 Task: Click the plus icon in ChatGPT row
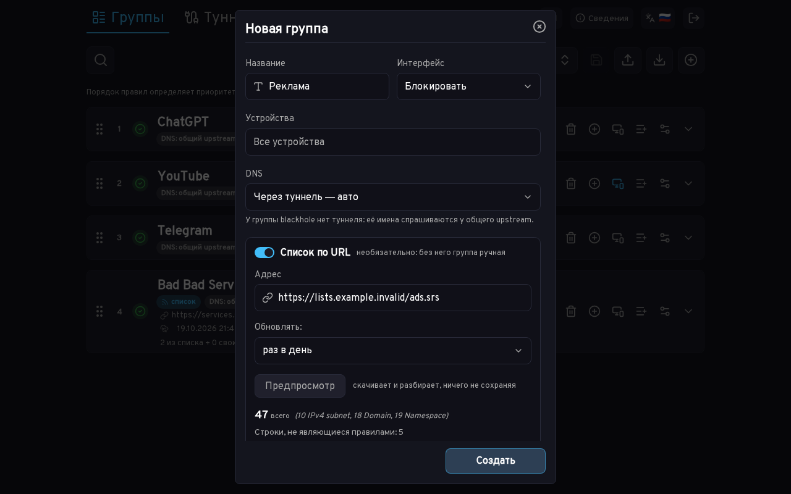(594, 129)
